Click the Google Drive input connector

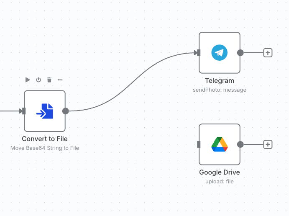click(199, 144)
